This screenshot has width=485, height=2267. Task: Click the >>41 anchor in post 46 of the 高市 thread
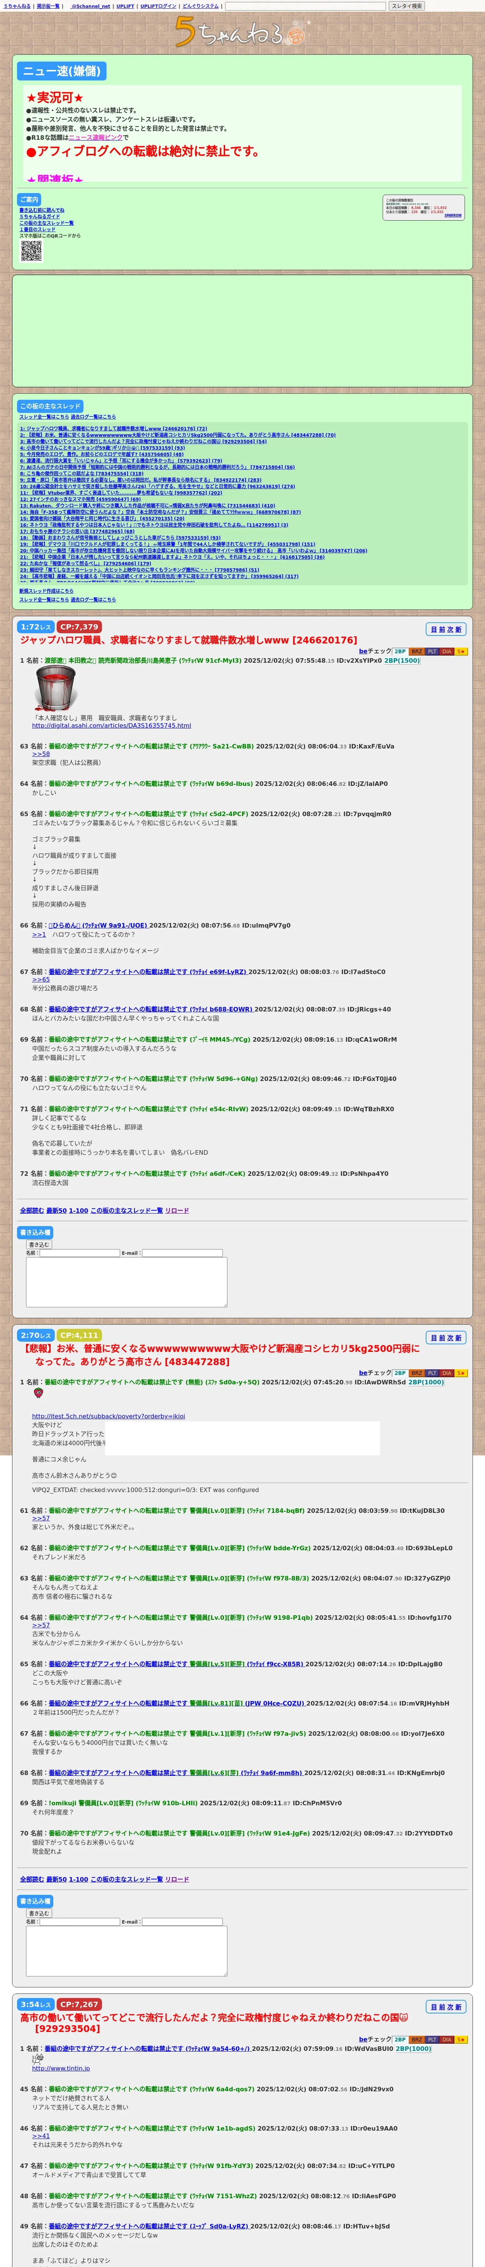pos(42,2136)
